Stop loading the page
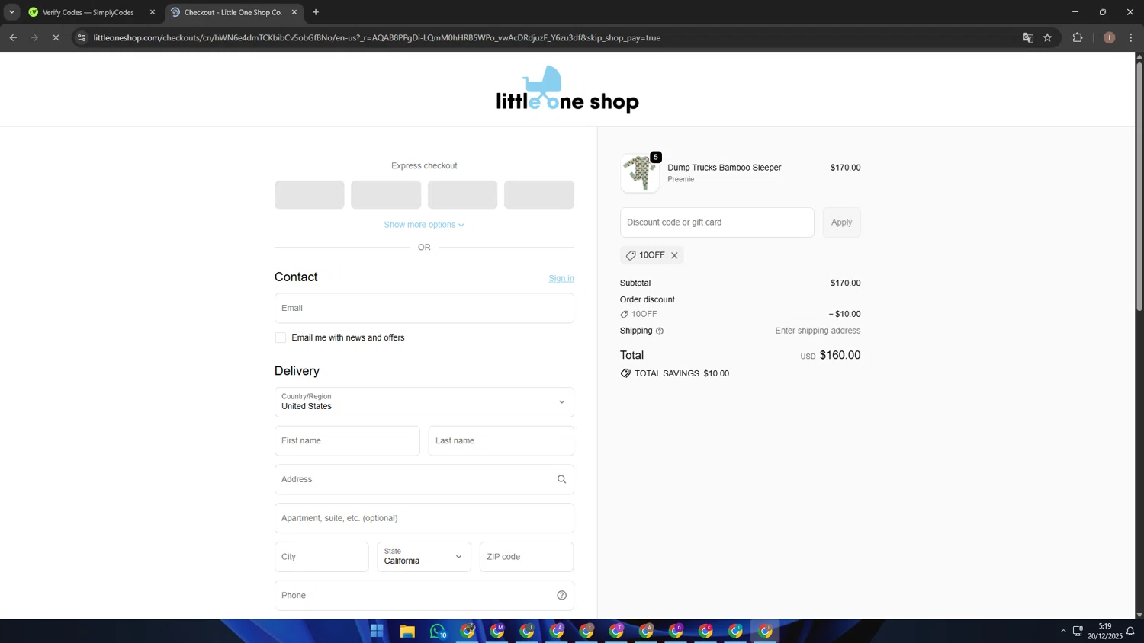1144x643 pixels. 56,37
